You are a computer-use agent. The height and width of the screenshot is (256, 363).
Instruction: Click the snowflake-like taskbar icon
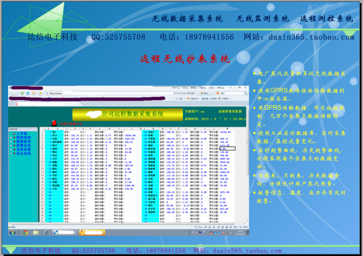46,232
